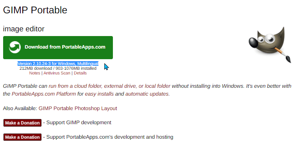This screenshot has width=293, height=143.
Task: Open the Details link
Action: [80, 73]
